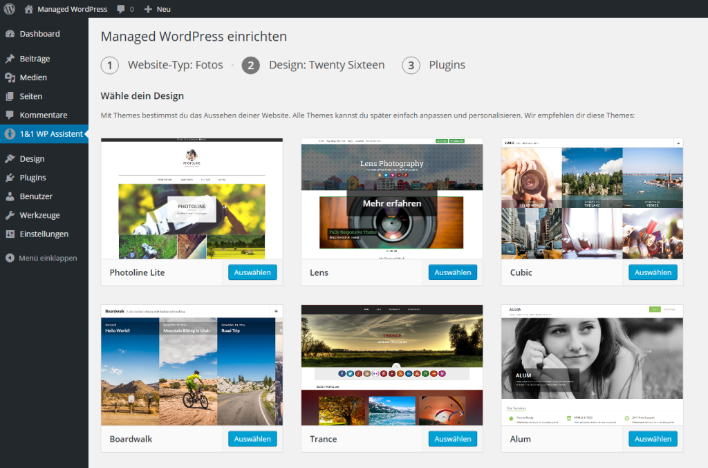
Task: Click the Boardwalk theme name
Action: click(x=131, y=439)
